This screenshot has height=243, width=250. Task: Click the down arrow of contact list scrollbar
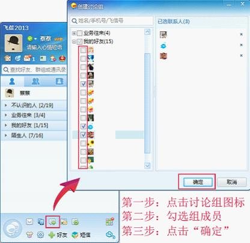147,165
